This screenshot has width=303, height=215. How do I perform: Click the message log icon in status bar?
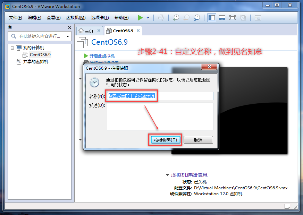click(x=287, y=206)
